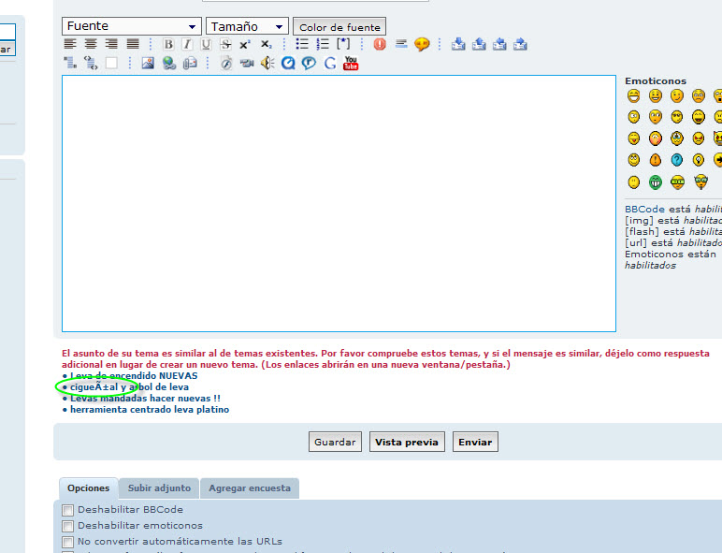Apply subscript formatting
This screenshot has width=722, height=553.
[267, 44]
